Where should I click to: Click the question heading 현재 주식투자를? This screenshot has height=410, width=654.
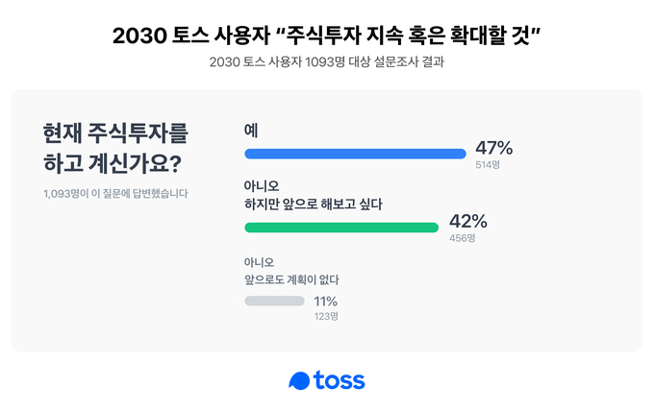click(x=115, y=133)
